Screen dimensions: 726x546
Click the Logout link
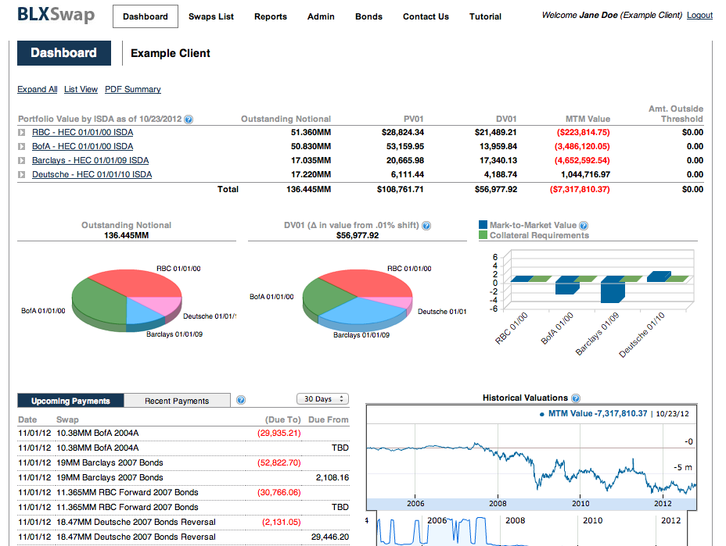[x=699, y=16]
